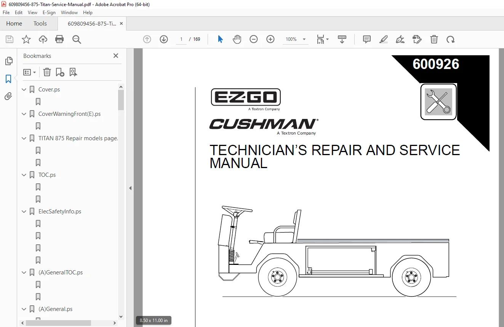Image resolution: width=504 pixels, height=327 pixels.
Task: Toggle the Bookmarks panel icon
Action: pos(8,79)
